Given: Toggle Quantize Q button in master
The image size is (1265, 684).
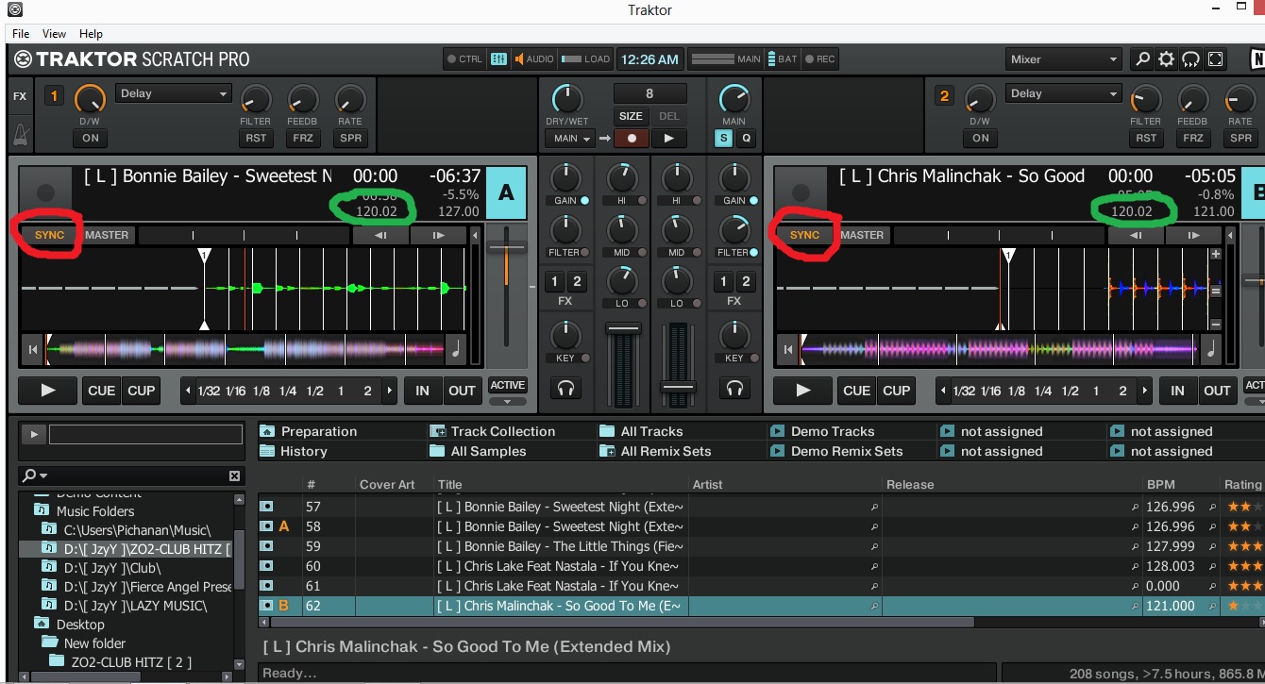Looking at the screenshot, I should click(x=746, y=138).
